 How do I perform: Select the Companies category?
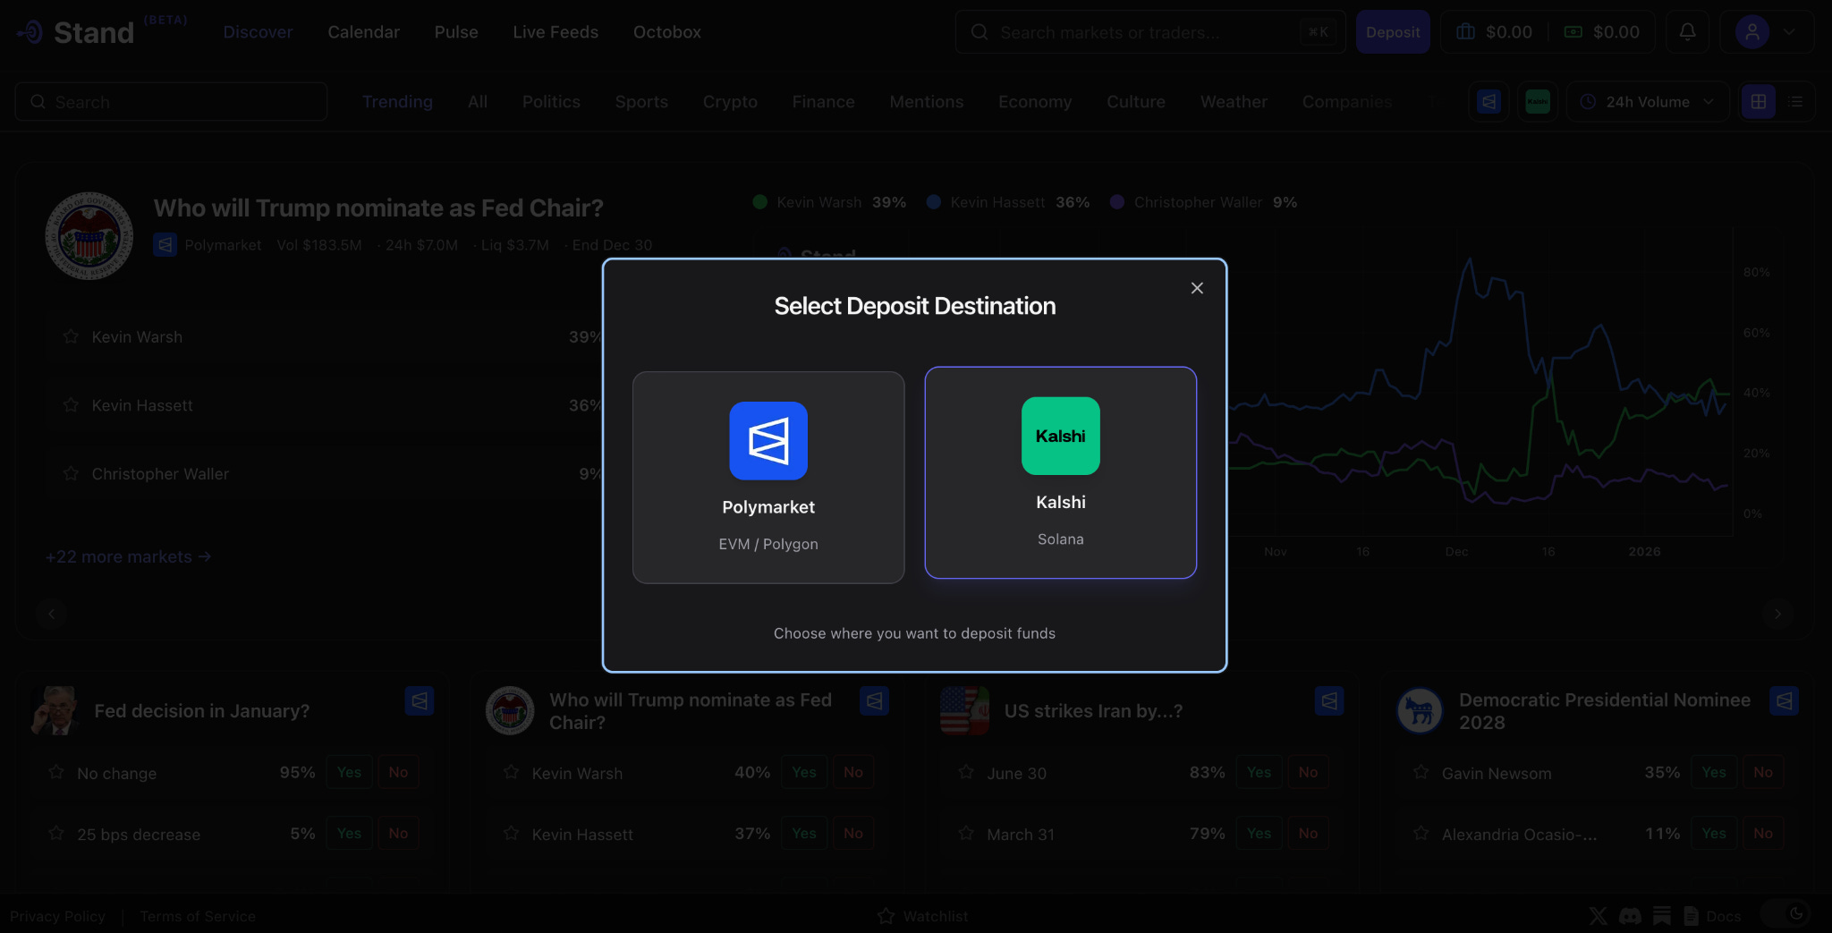[1347, 102]
